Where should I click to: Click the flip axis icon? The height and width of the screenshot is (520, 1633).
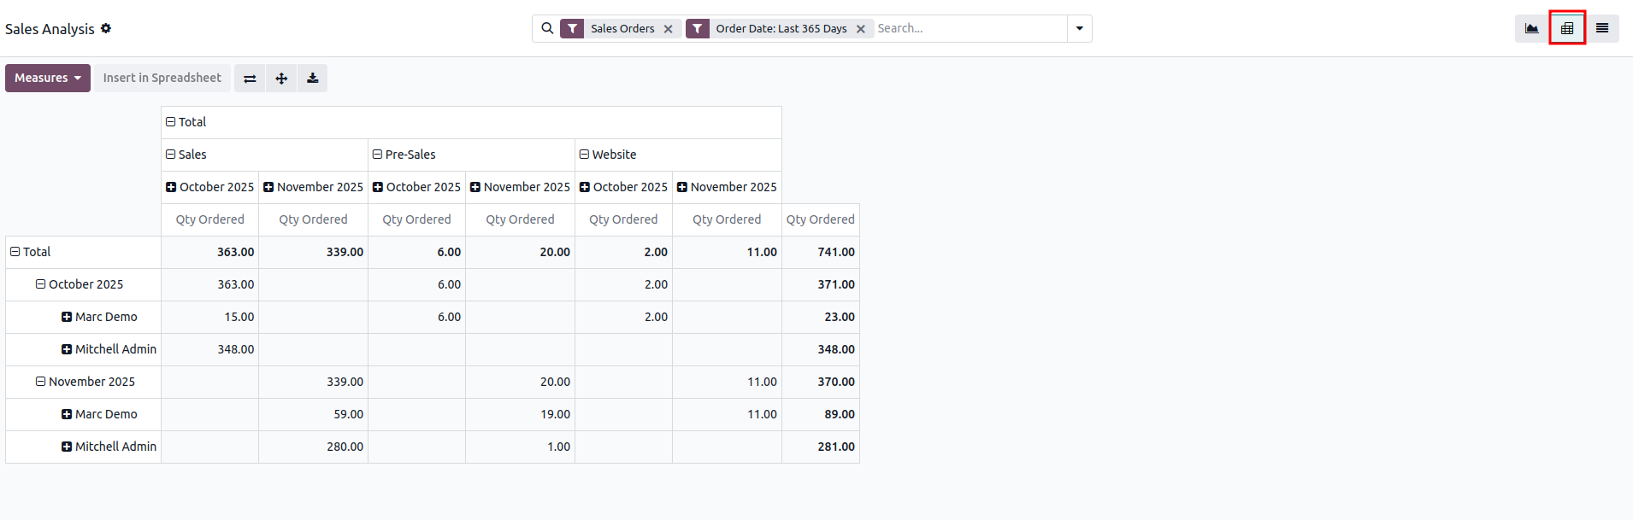click(250, 79)
